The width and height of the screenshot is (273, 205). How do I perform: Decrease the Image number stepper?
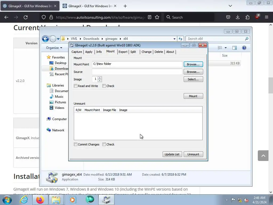(x=100, y=80)
